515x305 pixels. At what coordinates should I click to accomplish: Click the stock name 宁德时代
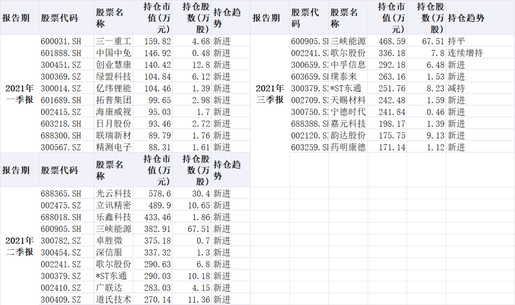coord(348,112)
